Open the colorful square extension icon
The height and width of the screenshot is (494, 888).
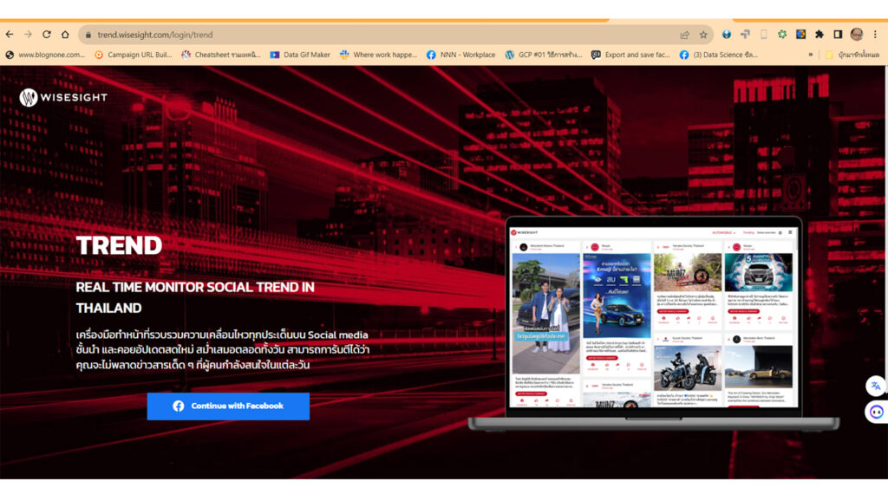tap(800, 35)
